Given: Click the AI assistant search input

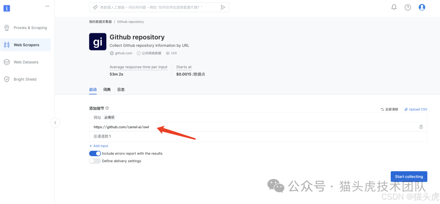Looking at the screenshot, I should [x=159, y=7].
